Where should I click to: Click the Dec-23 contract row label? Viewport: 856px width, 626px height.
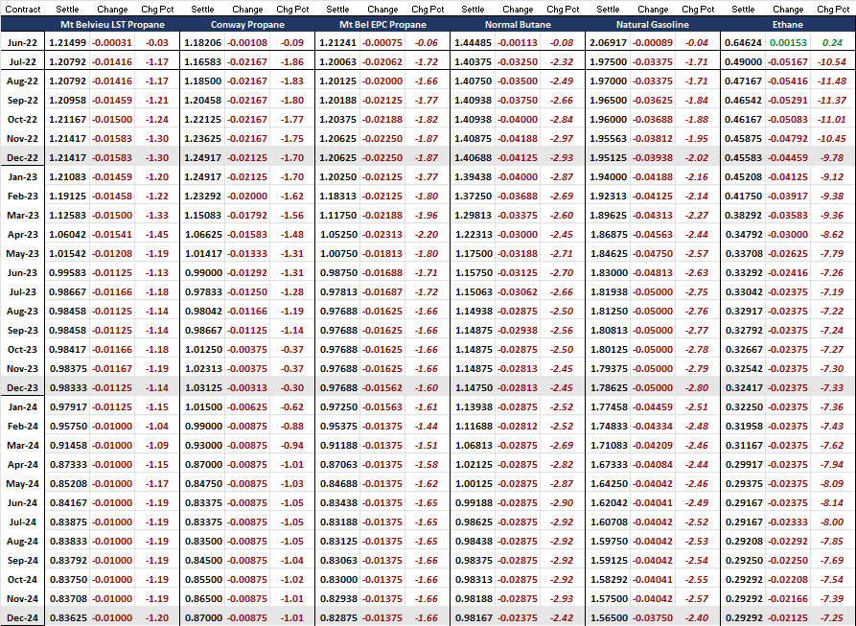click(22, 388)
